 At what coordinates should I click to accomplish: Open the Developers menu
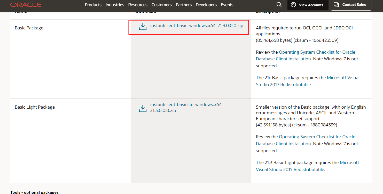[x=206, y=5]
